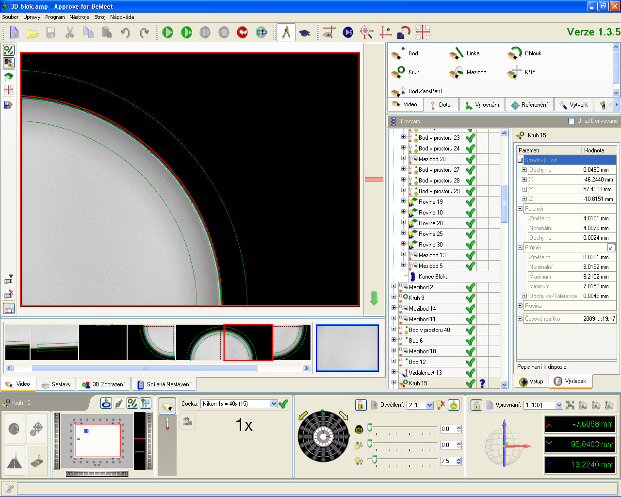This screenshot has width=621, height=497.
Task: Select the thumbnail outlined in red
Action: (x=248, y=343)
